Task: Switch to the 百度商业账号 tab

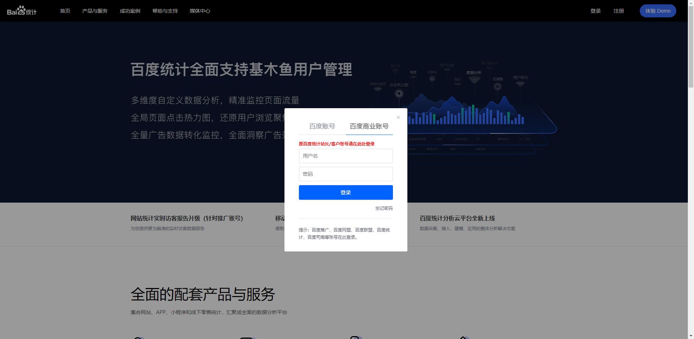Action: tap(369, 126)
